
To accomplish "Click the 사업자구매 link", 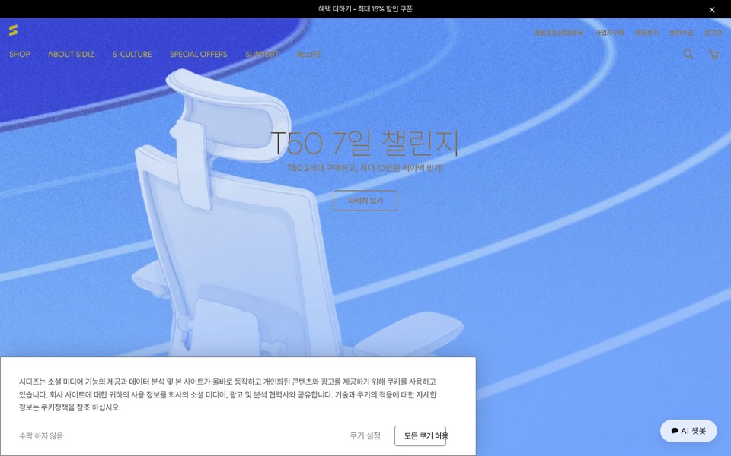I will [609, 33].
